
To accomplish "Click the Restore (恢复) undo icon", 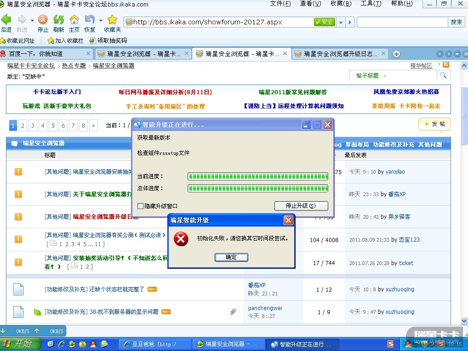I will [x=90, y=20].
